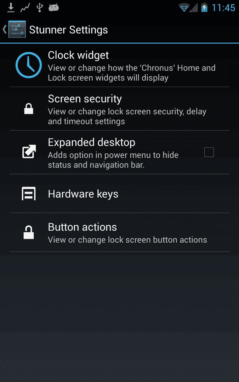Tap the open padlock Button actions icon

(29, 232)
